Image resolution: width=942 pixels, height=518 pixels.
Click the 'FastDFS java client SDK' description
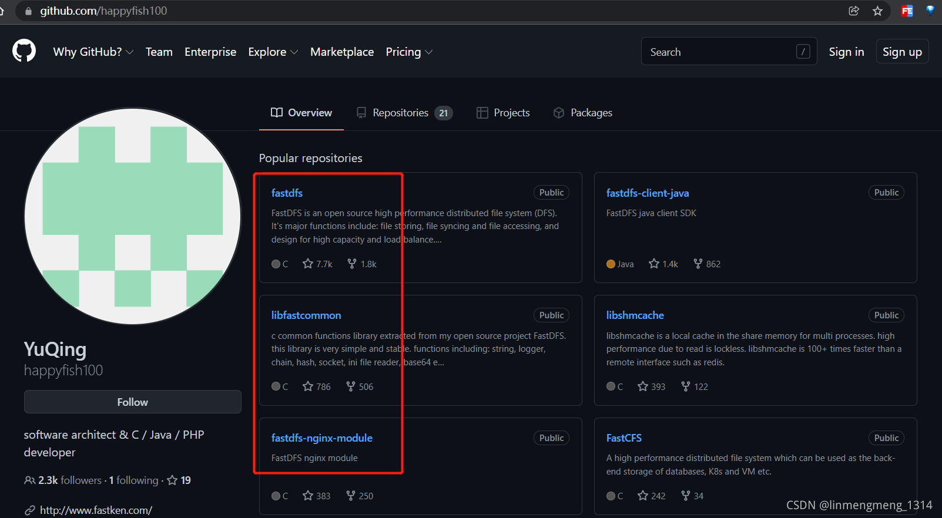tap(651, 213)
